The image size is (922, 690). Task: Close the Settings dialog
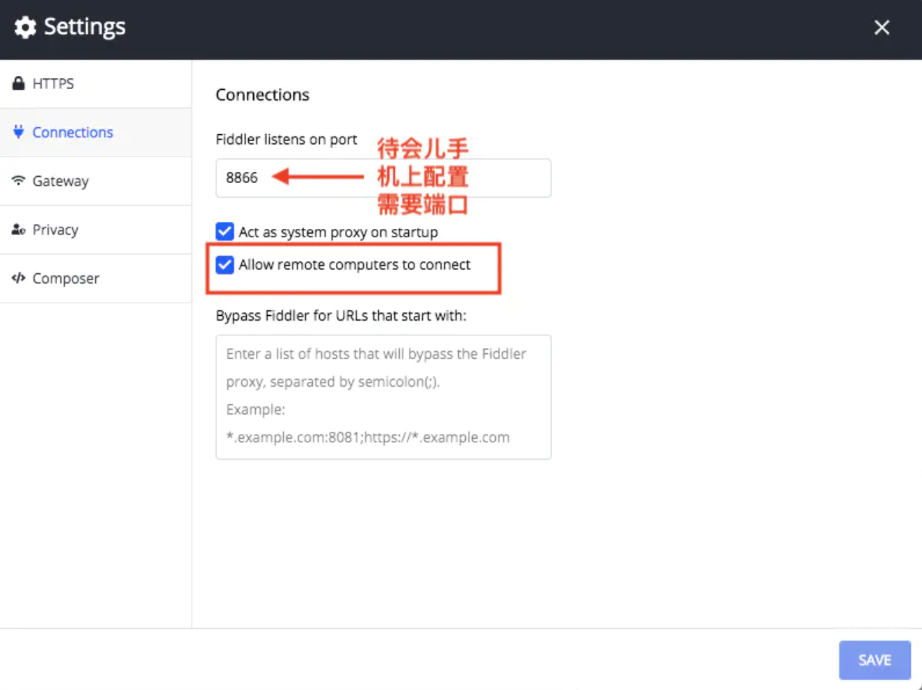pos(882,27)
